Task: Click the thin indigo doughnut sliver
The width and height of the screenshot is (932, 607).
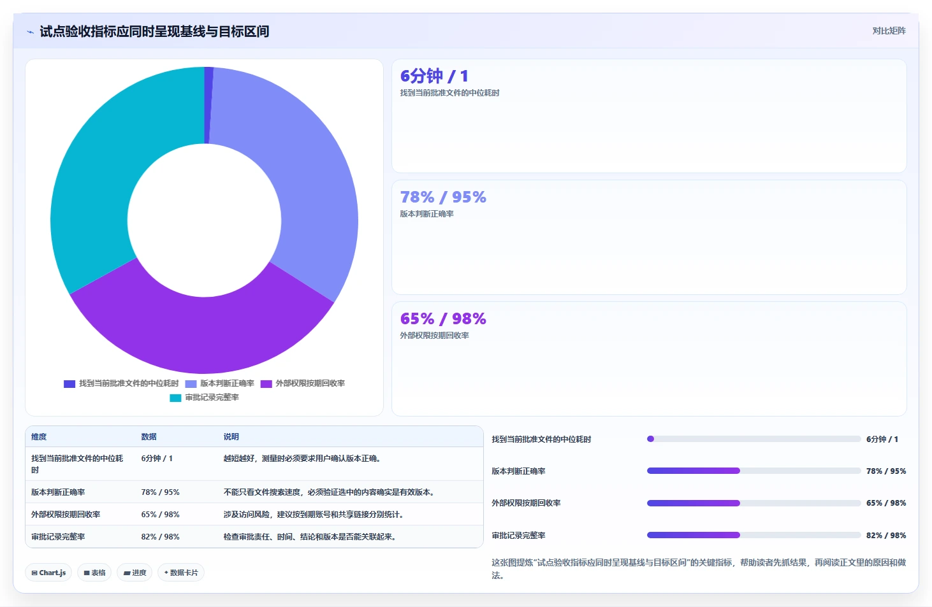Action: [x=208, y=105]
